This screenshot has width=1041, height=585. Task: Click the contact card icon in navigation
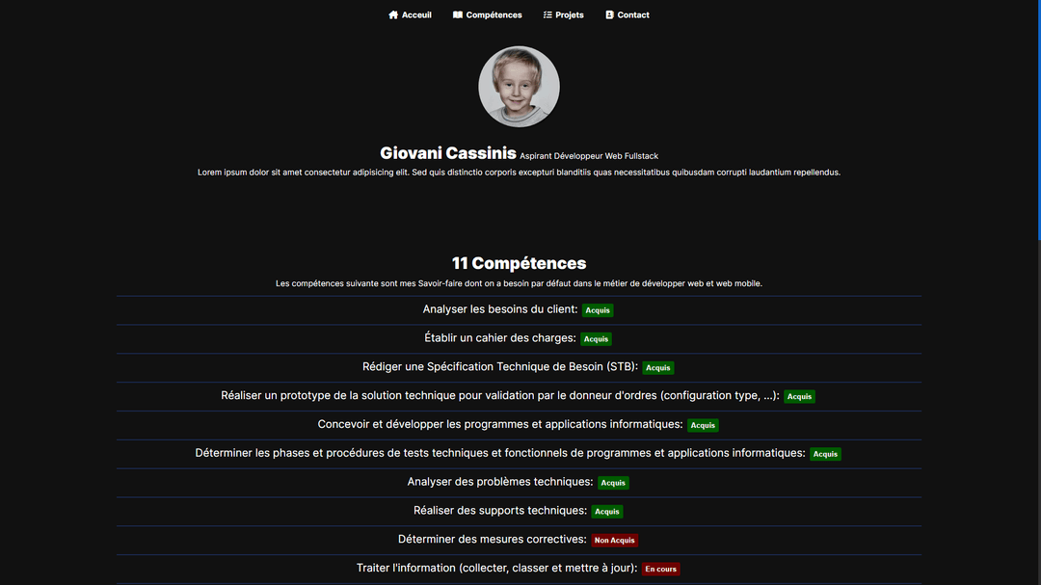609,15
